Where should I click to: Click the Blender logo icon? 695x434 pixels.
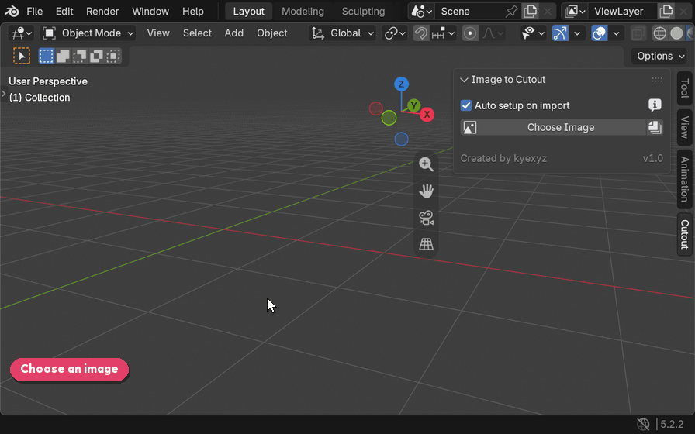click(12, 11)
